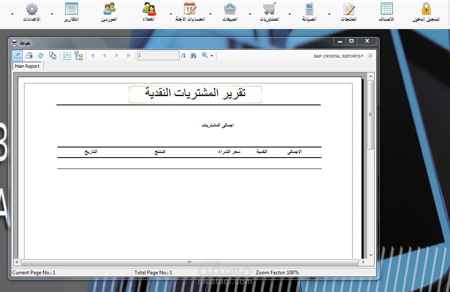The image size is (450, 292).
Task: Click the اجمالى المشتريات label in the report
Action: click(x=217, y=125)
